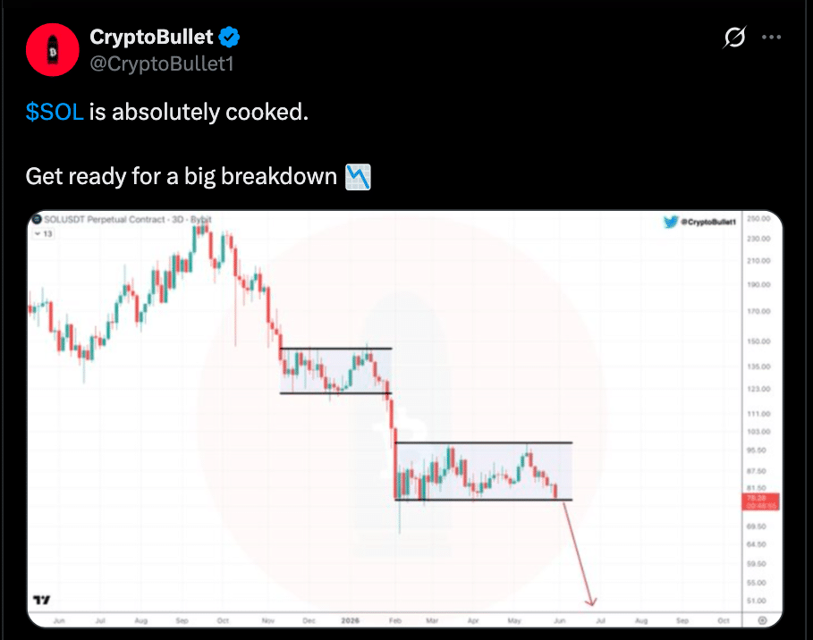Open the Grok explain-post icon
The image size is (813, 640).
tap(734, 38)
